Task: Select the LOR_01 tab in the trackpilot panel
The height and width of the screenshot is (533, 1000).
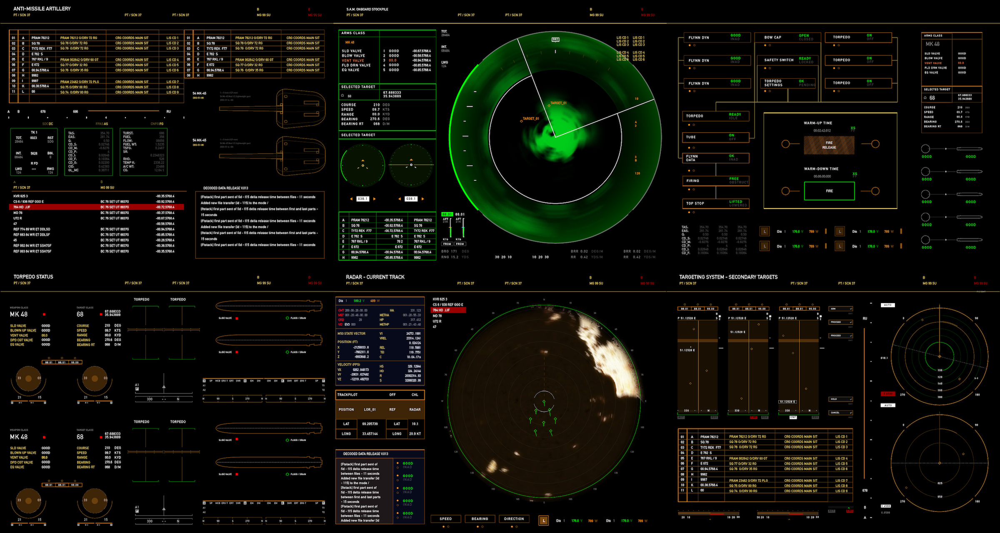Action: (x=370, y=410)
